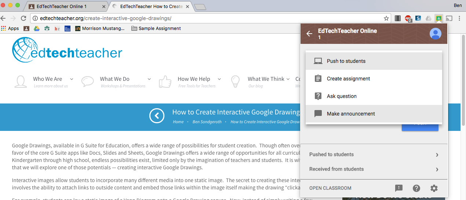
Task: Reload the page
Action: [x=23, y=18]
